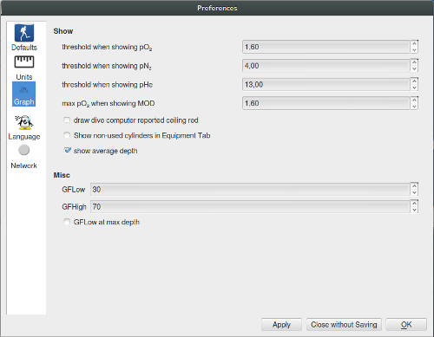Click the Network label in sidebar
The height and width of the screenshot is (337, 434).
click(x=23, y=165)
